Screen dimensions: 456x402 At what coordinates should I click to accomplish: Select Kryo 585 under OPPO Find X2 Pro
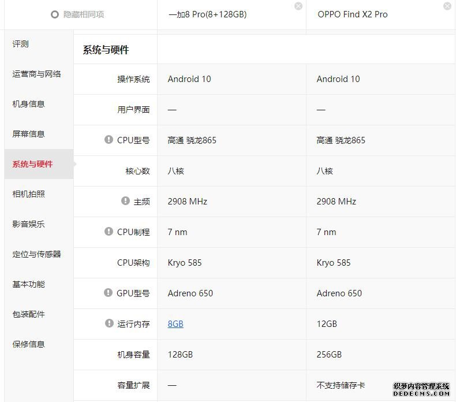334,263
